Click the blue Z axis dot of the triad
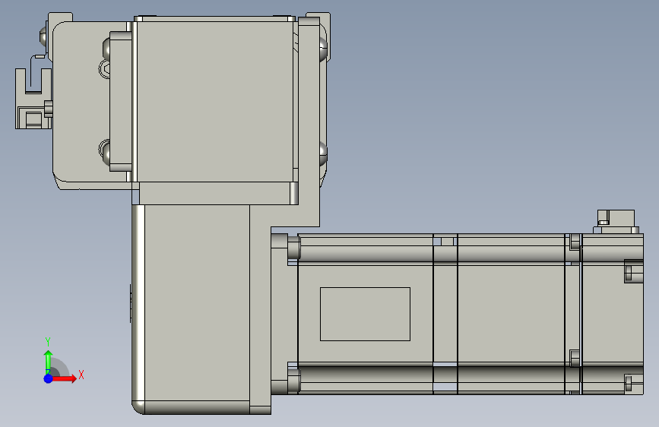The width and height of the screenshot is (659, 427). pyautogui.click(x=49, y=378)
